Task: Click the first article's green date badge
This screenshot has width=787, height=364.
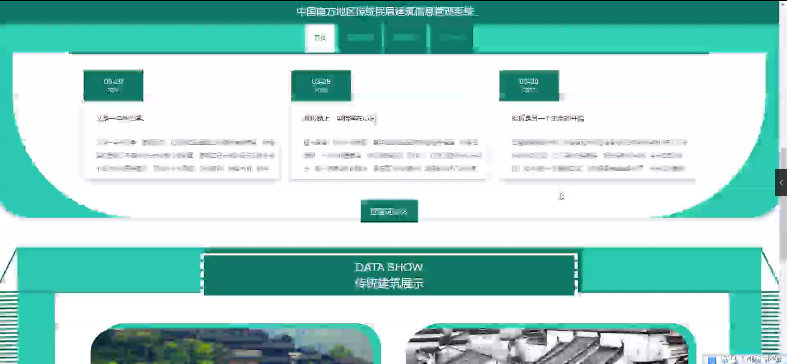Action: tap(113, 86)
